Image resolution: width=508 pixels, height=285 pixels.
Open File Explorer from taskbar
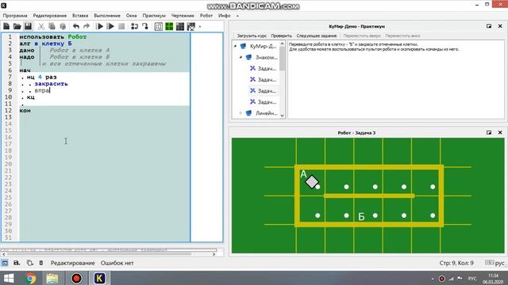pyautogui.click(x=52, y=278)
